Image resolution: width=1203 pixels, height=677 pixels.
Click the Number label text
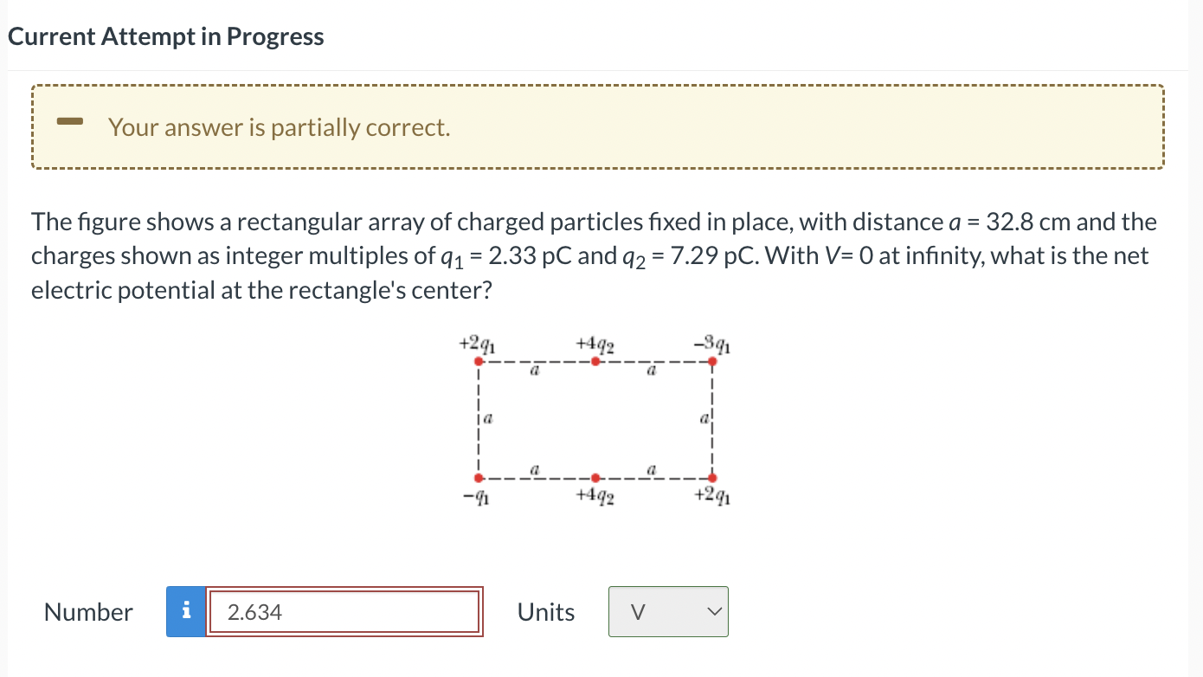pyautogui.click(x=87, y=612)
